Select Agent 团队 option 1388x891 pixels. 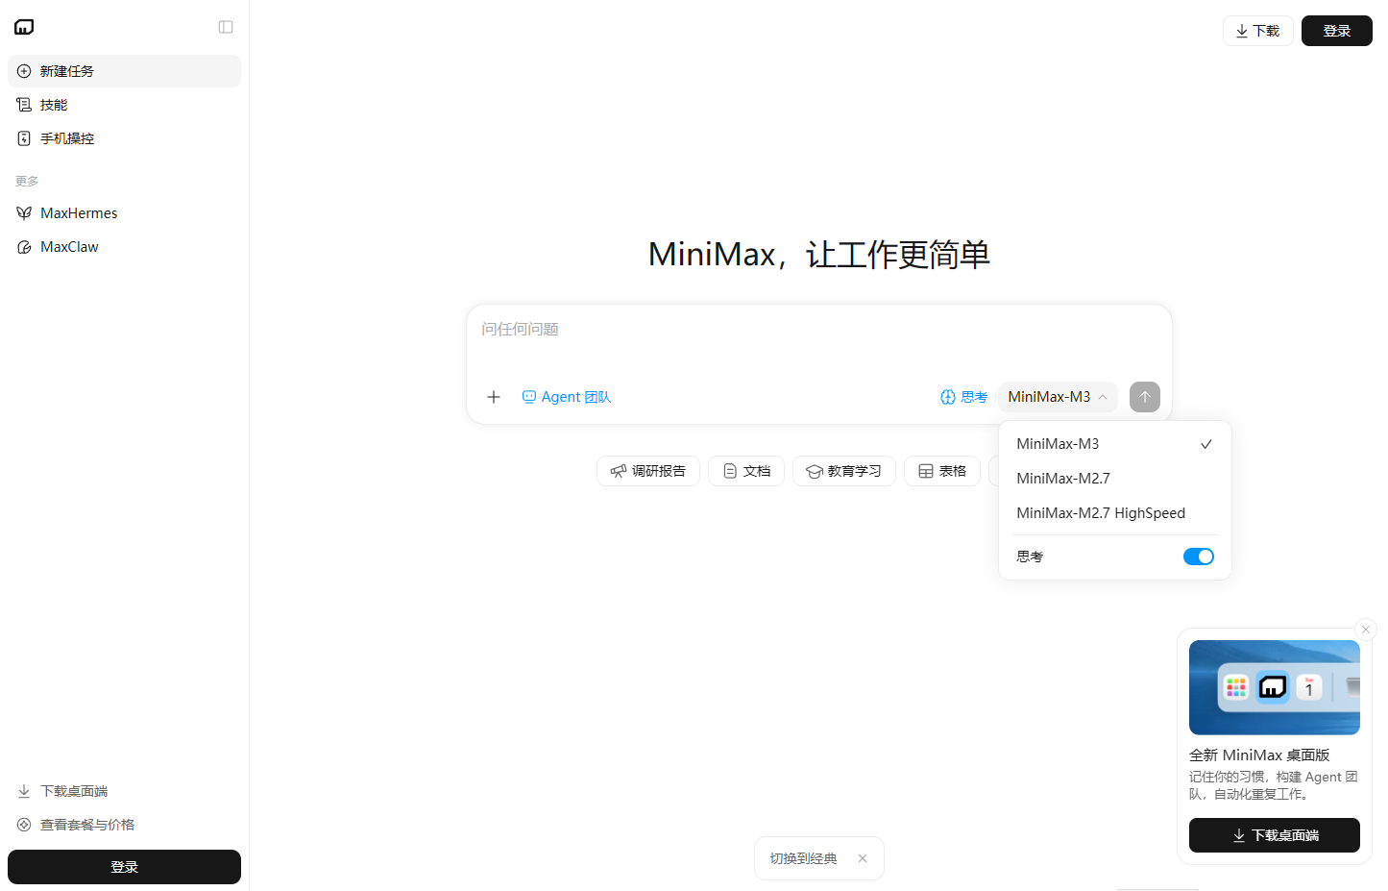pyautogui.click(x=567, y=397)
